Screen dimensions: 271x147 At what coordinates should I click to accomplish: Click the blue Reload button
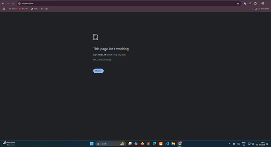click(x=98, y=71)
